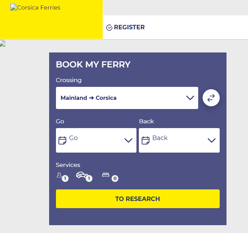Click the cabin bed icon under Services
248x233 pixels.
(x=106, y=175)
